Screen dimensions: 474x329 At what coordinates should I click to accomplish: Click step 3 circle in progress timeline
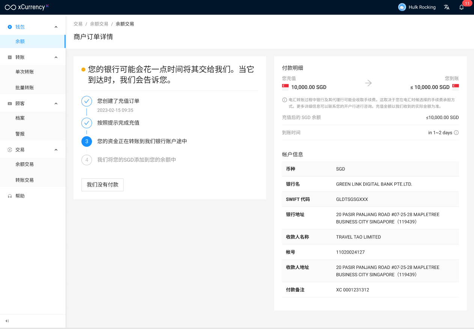(87, 142)
